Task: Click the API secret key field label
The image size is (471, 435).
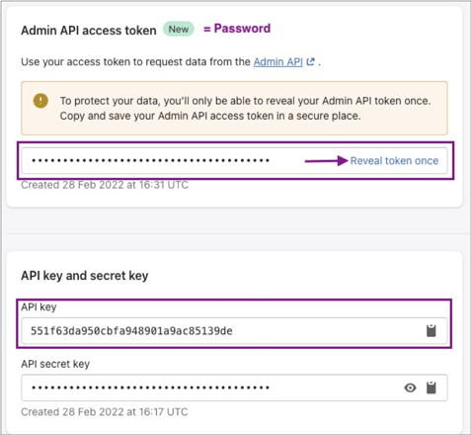Action: click(x=55, y=364)
